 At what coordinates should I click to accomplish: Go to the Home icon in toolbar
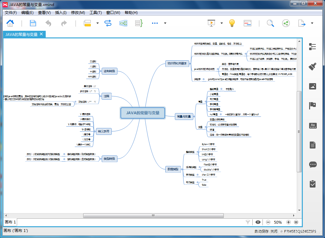pos(10,23)
